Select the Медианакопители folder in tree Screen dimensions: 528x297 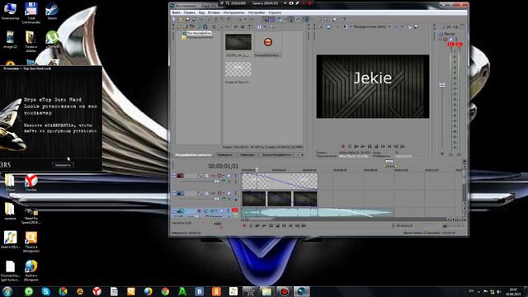coord(200,37)
